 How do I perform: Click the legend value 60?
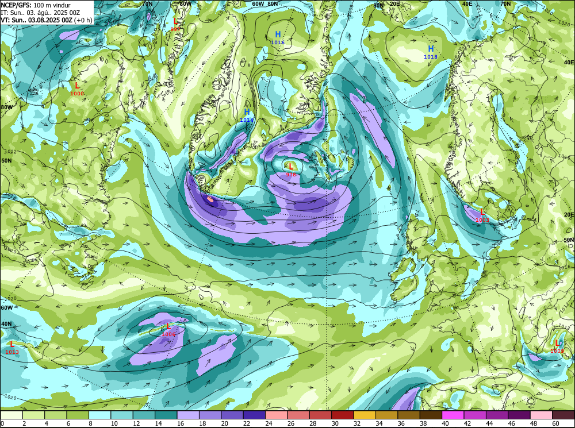point(556,423)
